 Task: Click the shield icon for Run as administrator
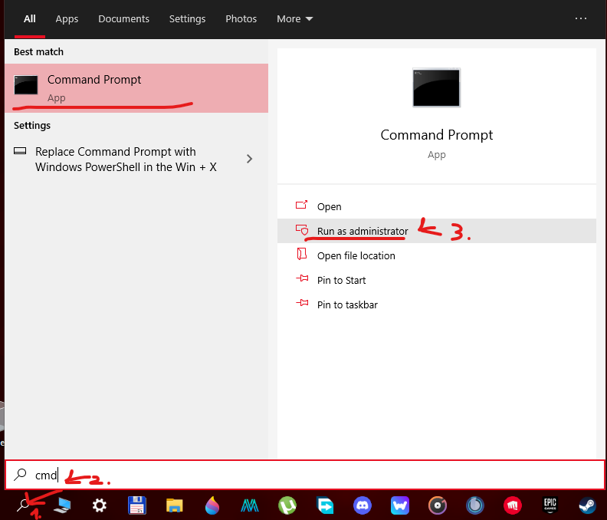pyautogui.click(x=302, y=230)
